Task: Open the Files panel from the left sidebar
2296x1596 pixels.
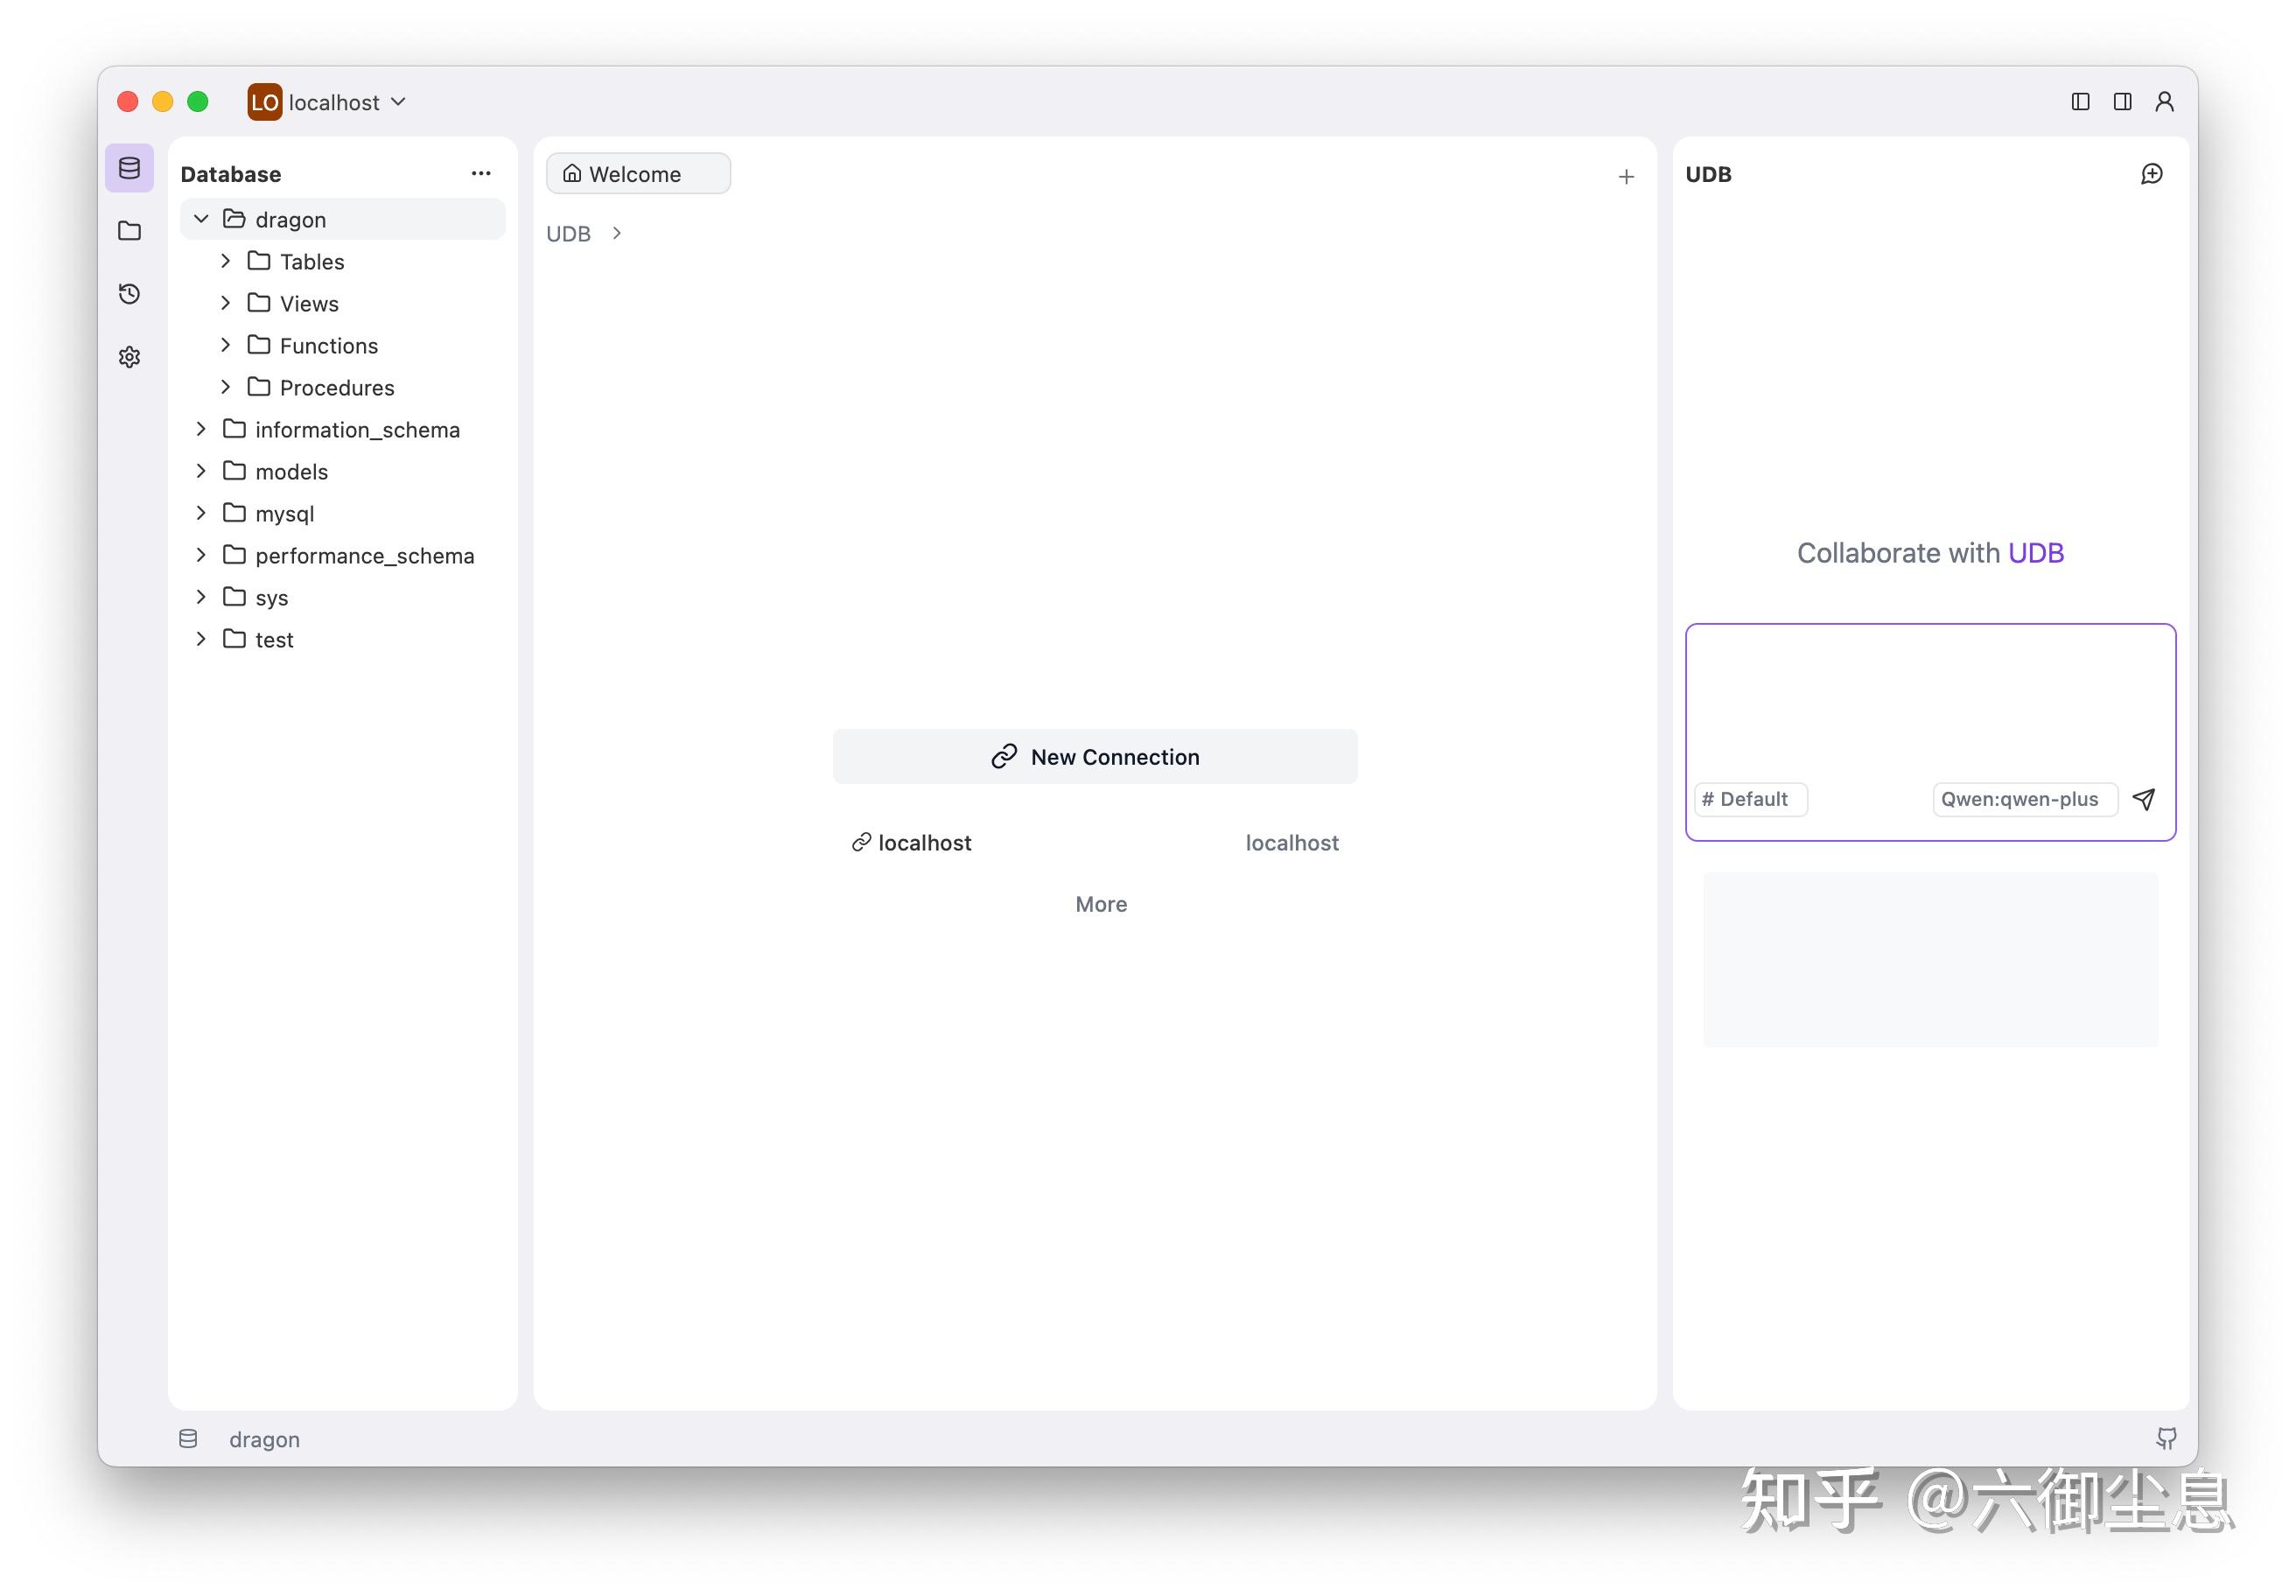Action: pos(129,230)
